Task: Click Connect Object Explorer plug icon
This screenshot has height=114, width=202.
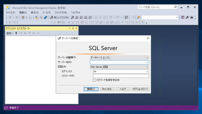Action: point(16,33)
